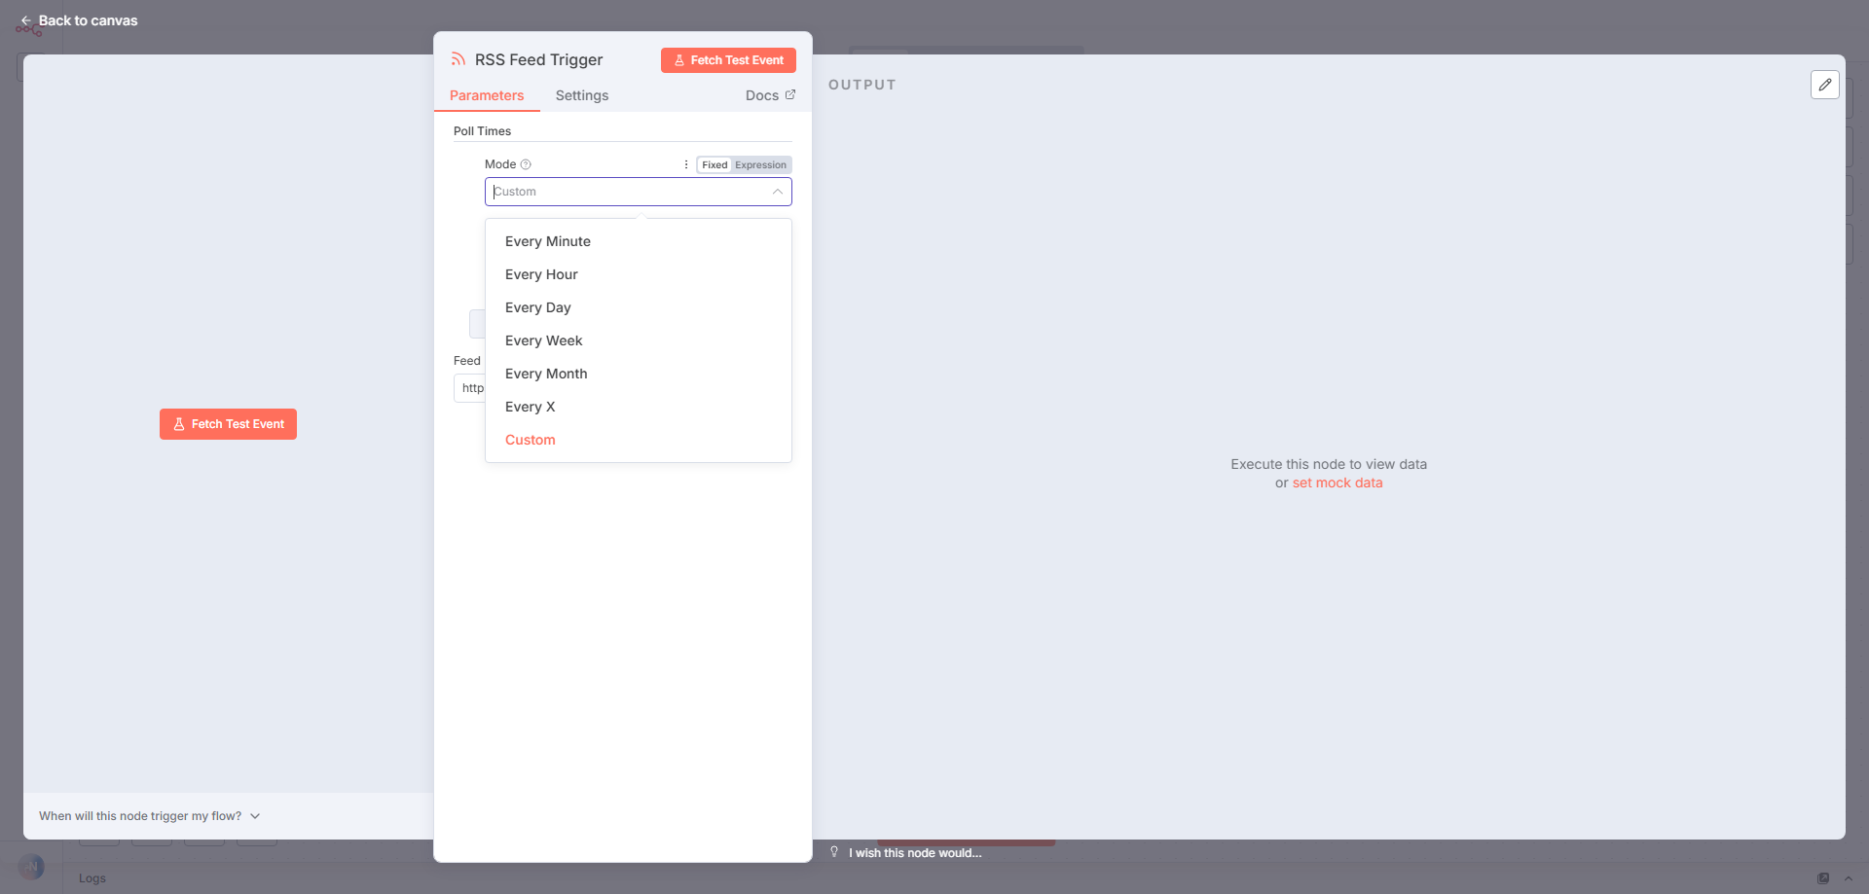The width and height of the screenshot is (1869, 894).
Task: Pick 'Every X' from the dropdown list
Action: pos(530,407)
